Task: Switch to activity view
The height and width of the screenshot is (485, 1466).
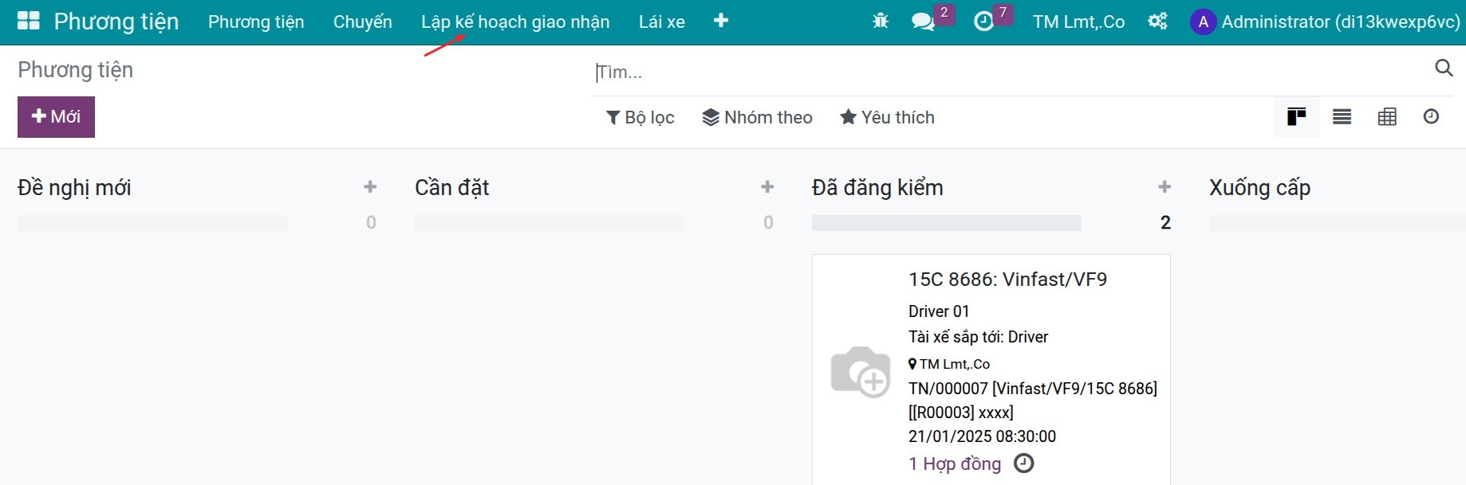Action: pyautogui.click(x=1431, y=117)
